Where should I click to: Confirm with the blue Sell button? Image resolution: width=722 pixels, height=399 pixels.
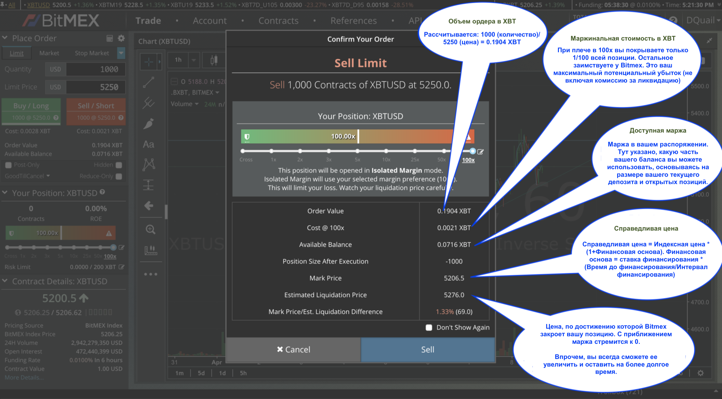click(x=428, y=349)
